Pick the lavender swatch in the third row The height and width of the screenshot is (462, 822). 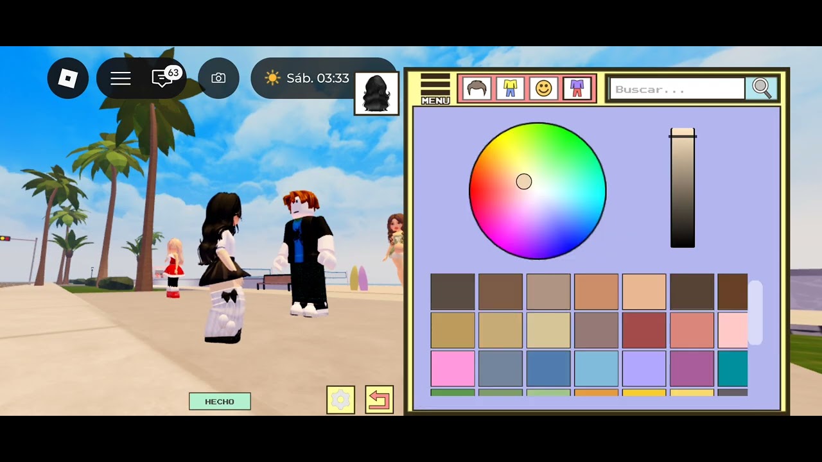(x=644, y=368)
